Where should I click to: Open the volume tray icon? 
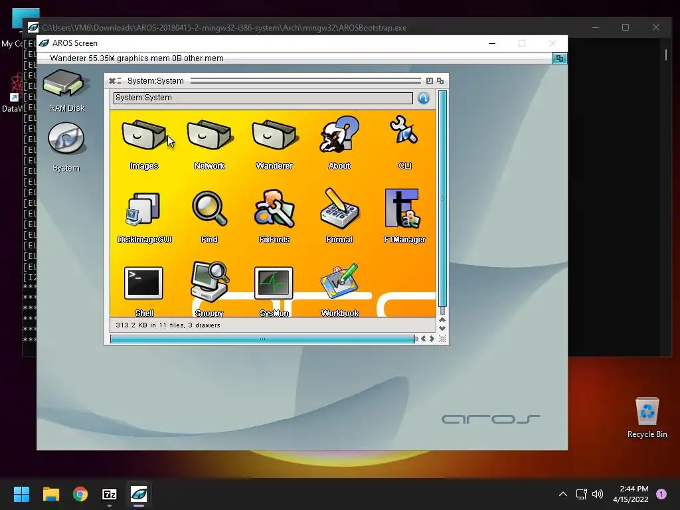[598, 494]
